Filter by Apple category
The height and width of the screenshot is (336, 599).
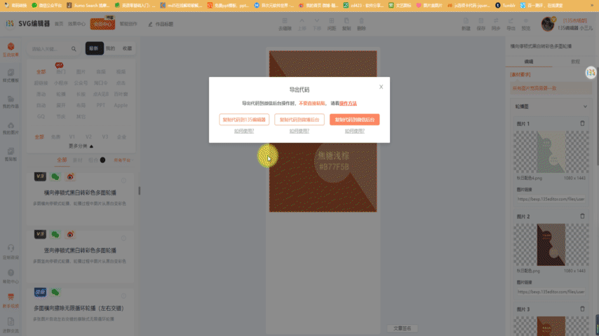coord(121,105)
